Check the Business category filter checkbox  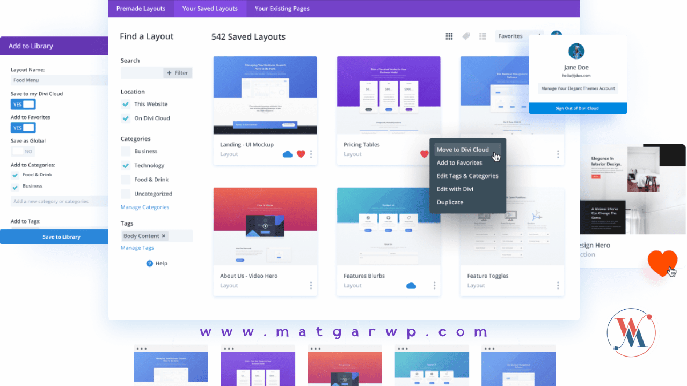[x=126, y=151]
